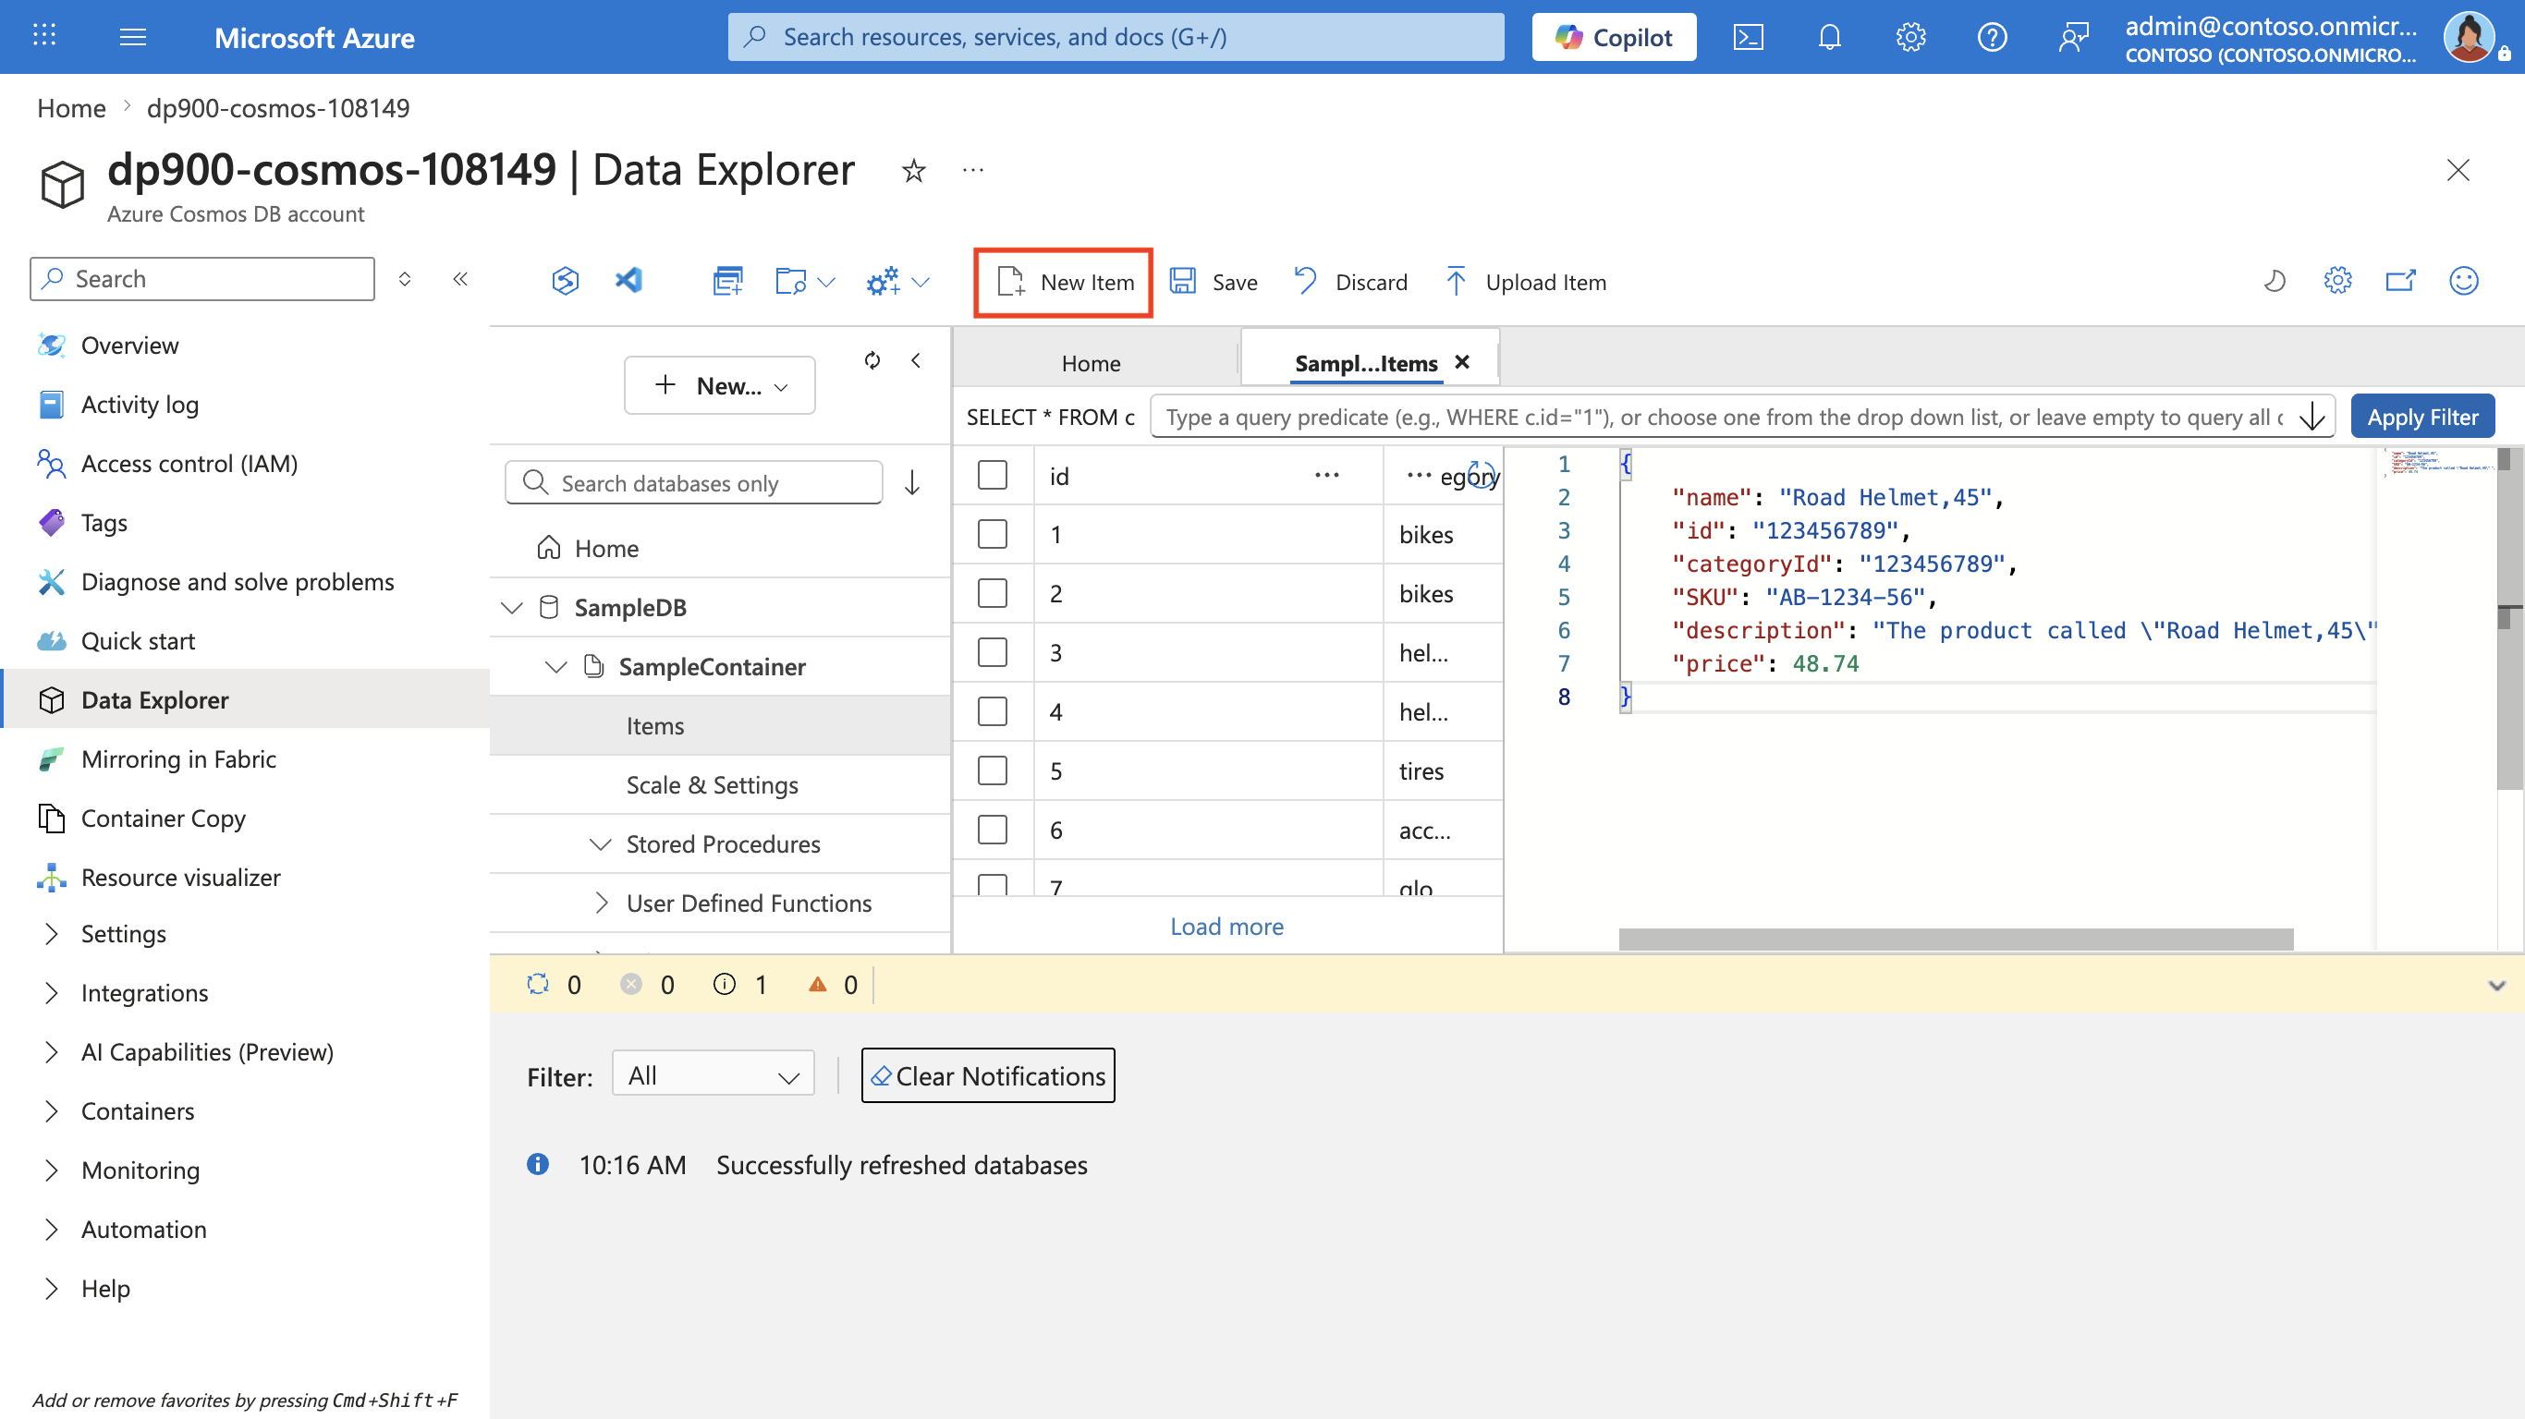Open Data Explorer full screen icon
Image resolution: width=2525 pixels, height=1419 pixels.
(2400, 281)
